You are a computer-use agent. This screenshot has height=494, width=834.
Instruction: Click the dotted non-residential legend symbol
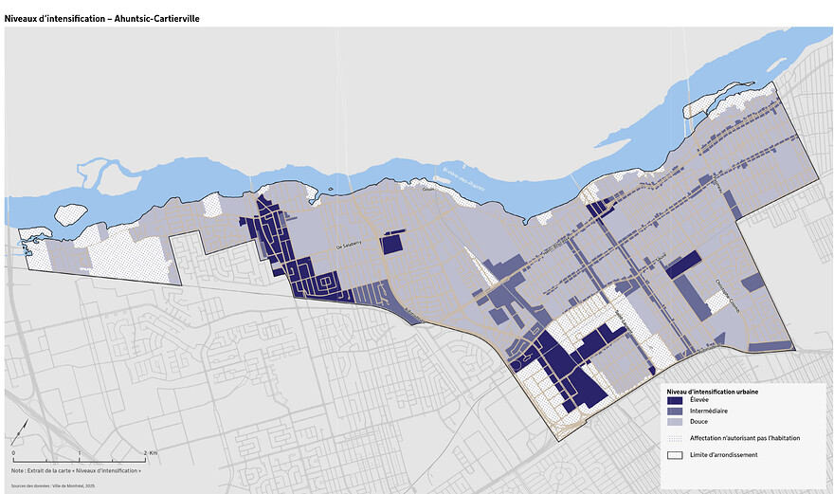pos(674,439)
